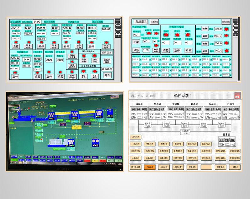The height and width of the screenshot is (199, 250).
Task: Click the red lamp above 后吸水电机 button
Action: pyautogui.click(x=72, y=72)
